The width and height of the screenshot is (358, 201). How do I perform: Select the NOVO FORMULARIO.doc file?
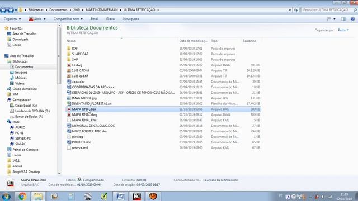click(89, 131)
